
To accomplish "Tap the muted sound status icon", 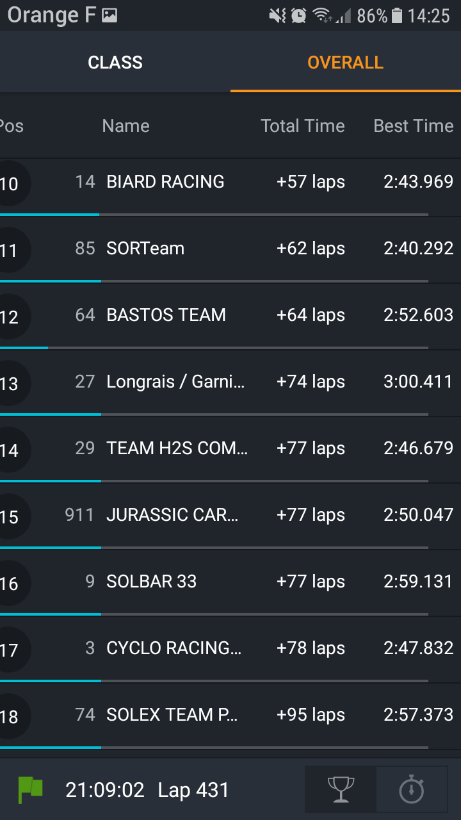I will 277,15.
